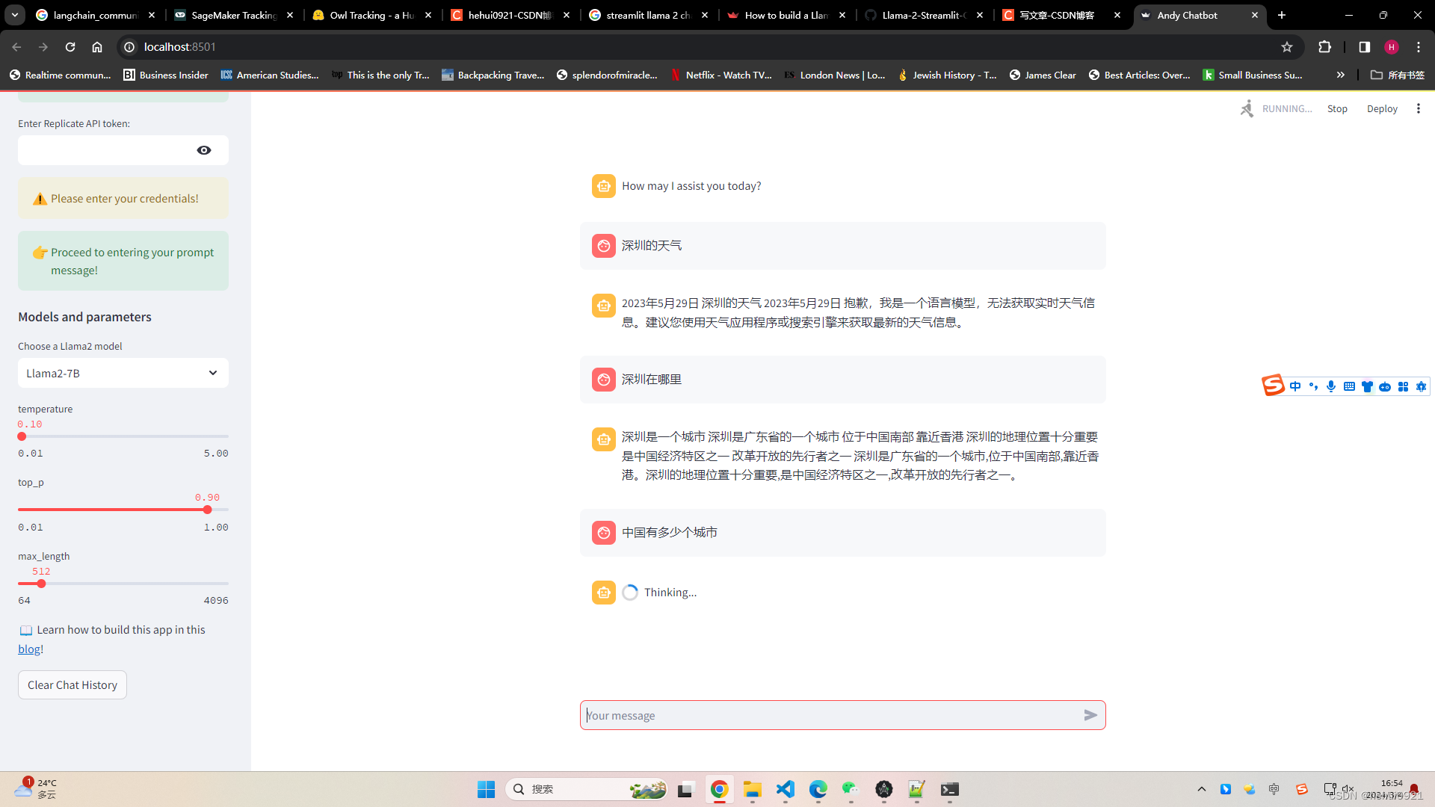Open the Streamlit three-dot menu
Screen dimensions: 1435x807
pos(1419,108)
